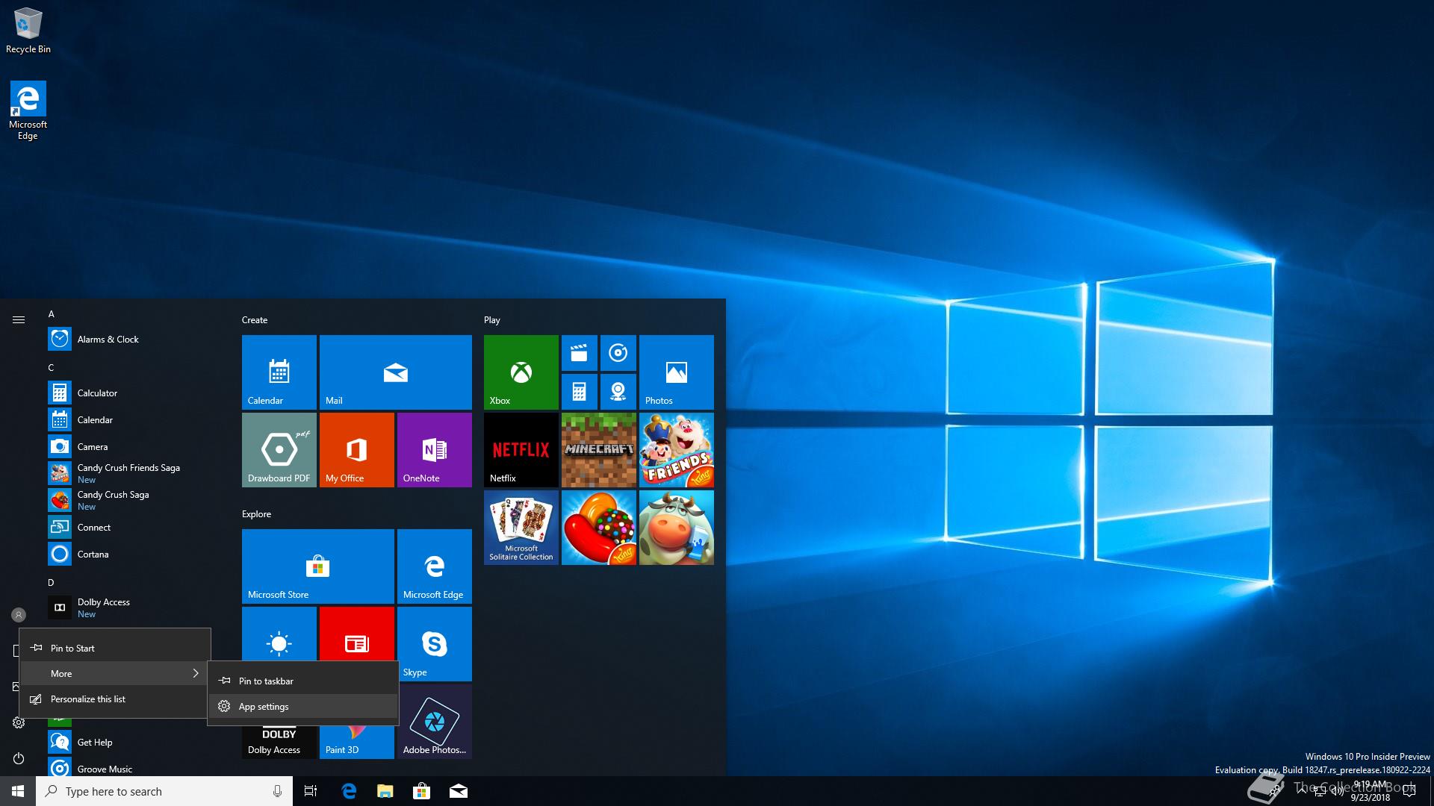Open Edge from the taskbar
Image resolution: width=1434 pixels, height=806 pixels.
[348, 791]
